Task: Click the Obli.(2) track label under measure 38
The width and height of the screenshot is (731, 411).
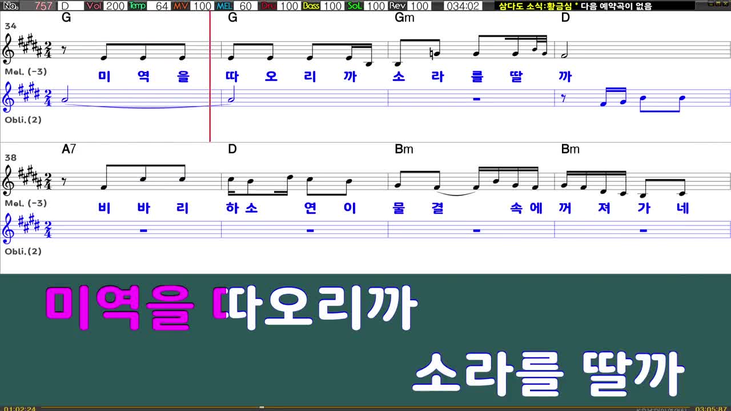Action: [23, 251]
